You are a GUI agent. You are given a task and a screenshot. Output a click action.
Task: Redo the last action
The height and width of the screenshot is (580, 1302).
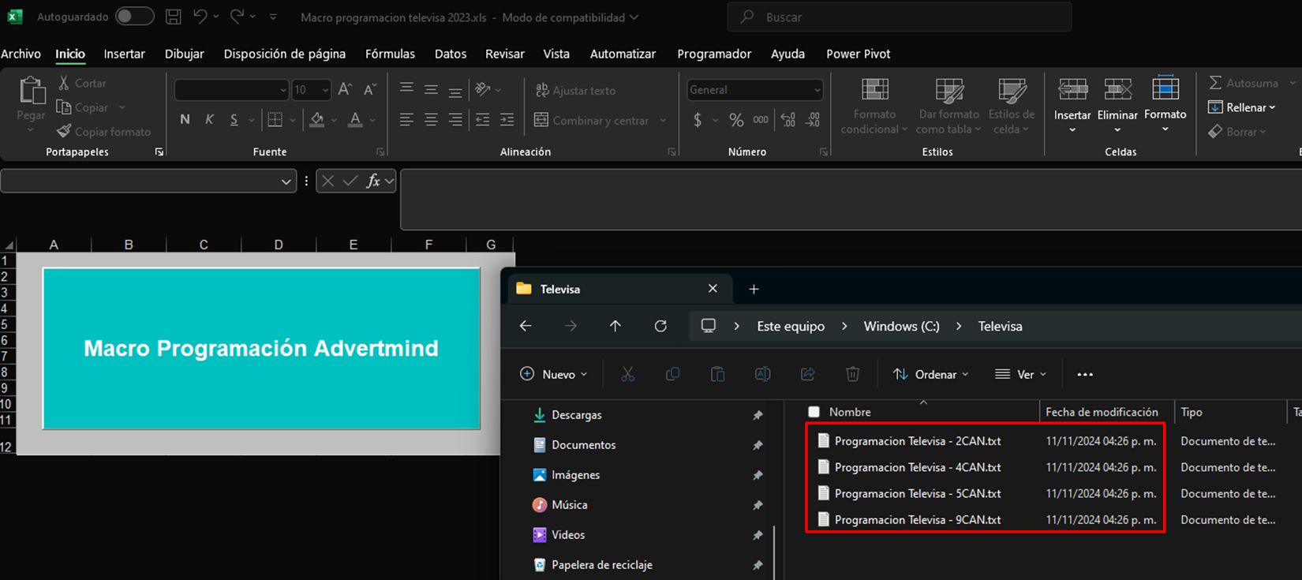(x=237, y=17)
